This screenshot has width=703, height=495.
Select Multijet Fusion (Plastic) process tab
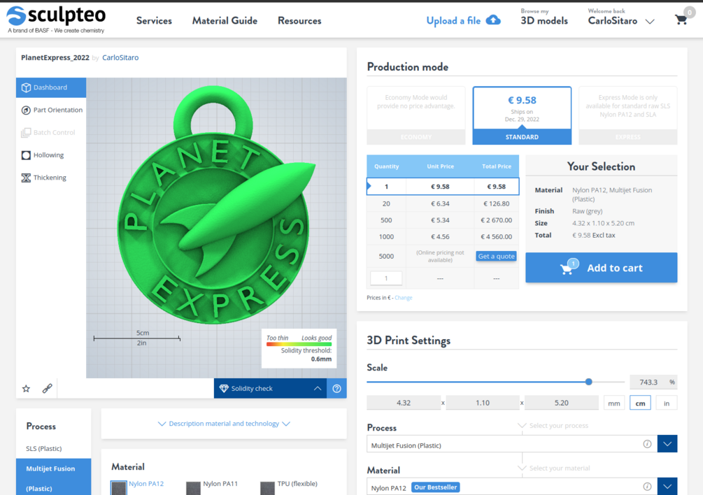pos(53,478)
